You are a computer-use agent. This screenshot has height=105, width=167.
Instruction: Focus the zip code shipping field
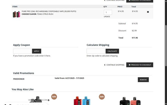(96, 51)
